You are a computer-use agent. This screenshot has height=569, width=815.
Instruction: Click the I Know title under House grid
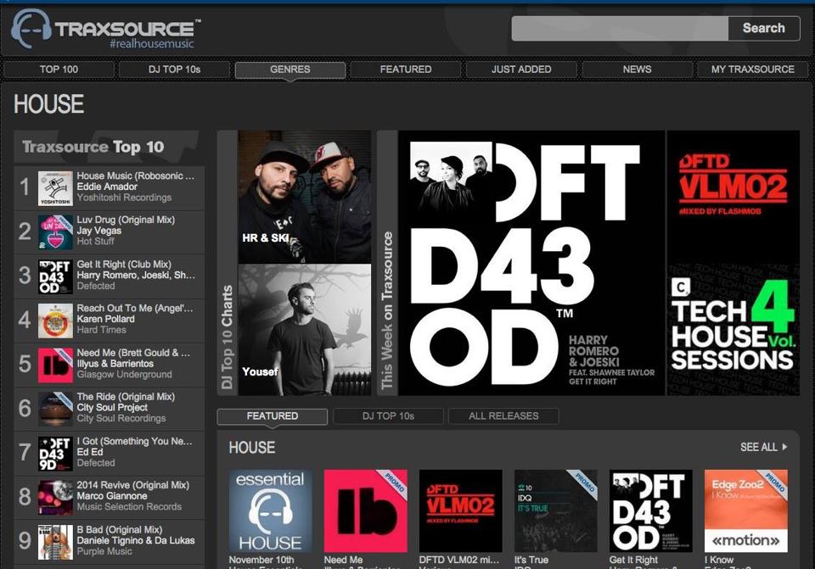click(x=719, y=561)
